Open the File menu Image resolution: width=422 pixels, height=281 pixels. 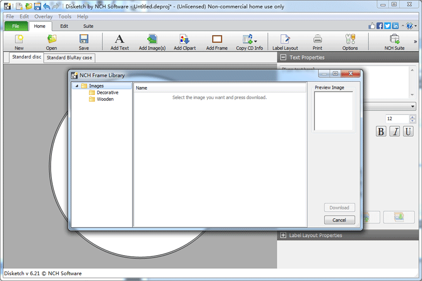point(10,16)
